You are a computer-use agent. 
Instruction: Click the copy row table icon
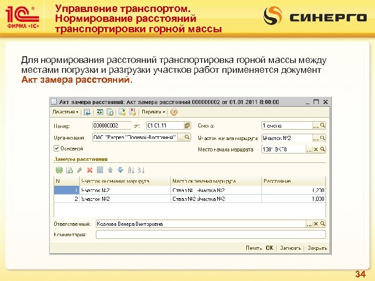pyautogui.click(x=69, y=170)
